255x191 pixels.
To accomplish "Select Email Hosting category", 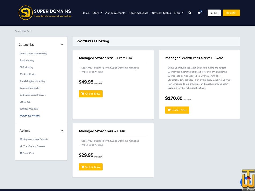I will pyautogui.click(x=27, y=61).
